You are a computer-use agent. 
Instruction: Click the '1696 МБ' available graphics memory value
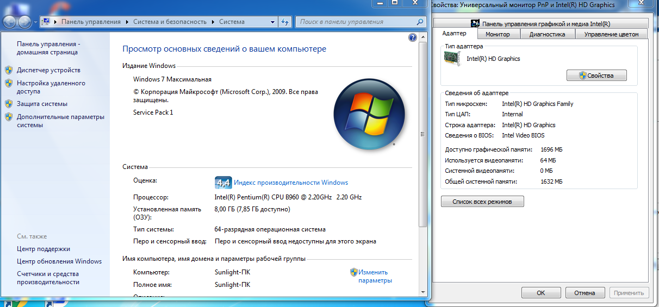click(551, 149)
